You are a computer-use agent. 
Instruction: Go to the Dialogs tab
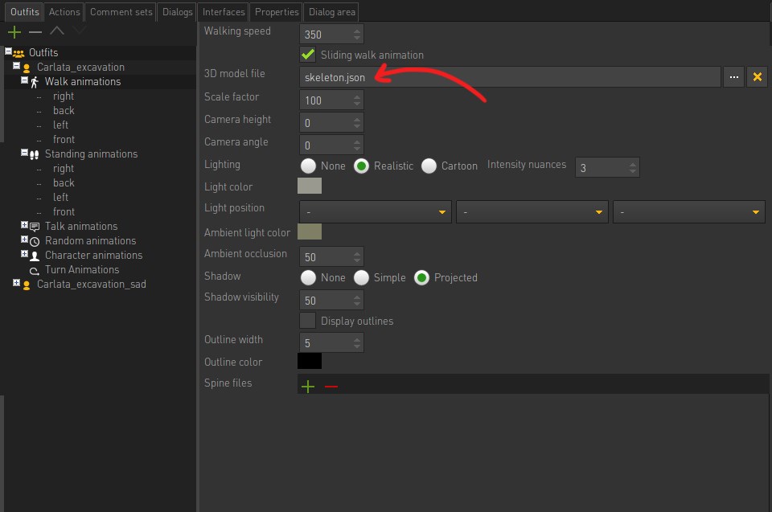[x=177, y=12]
